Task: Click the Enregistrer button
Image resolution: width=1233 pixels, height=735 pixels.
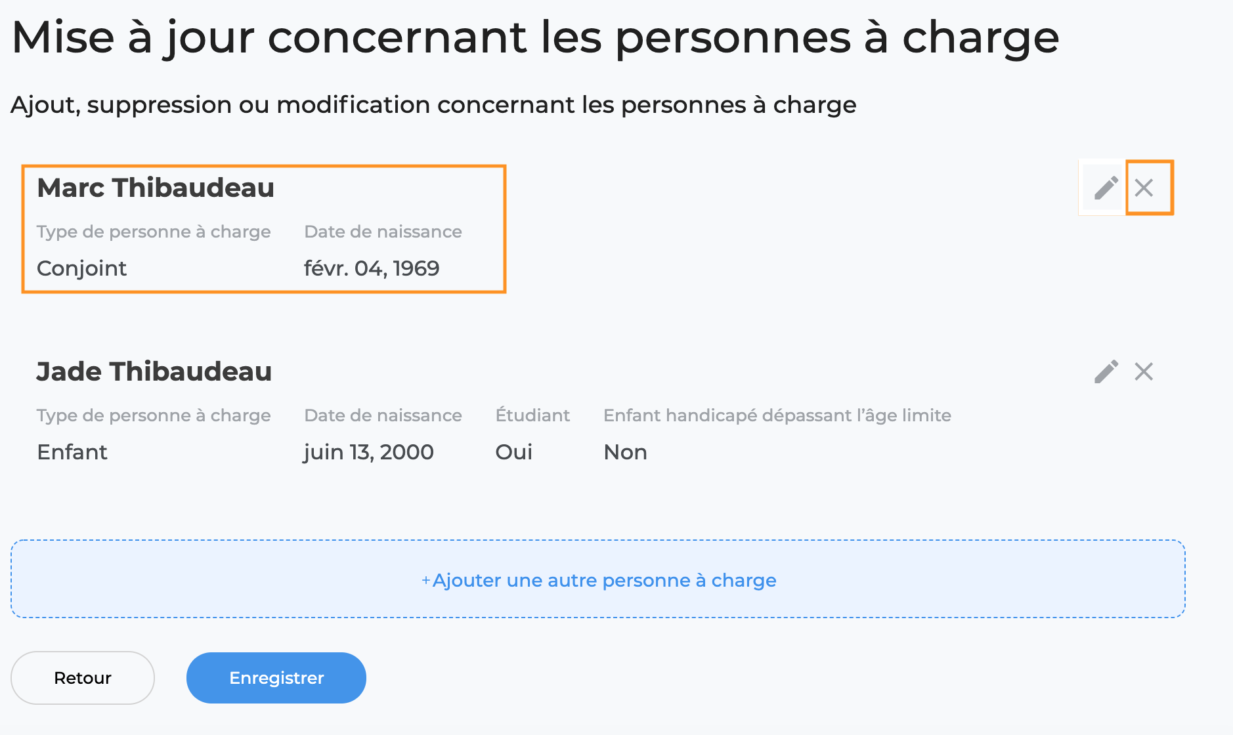Action: (276, 678)
